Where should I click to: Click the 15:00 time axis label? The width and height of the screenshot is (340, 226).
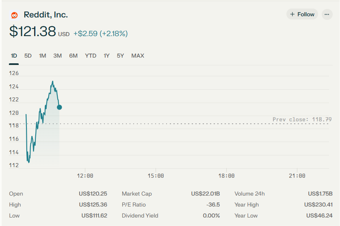(x=156, y=176)
